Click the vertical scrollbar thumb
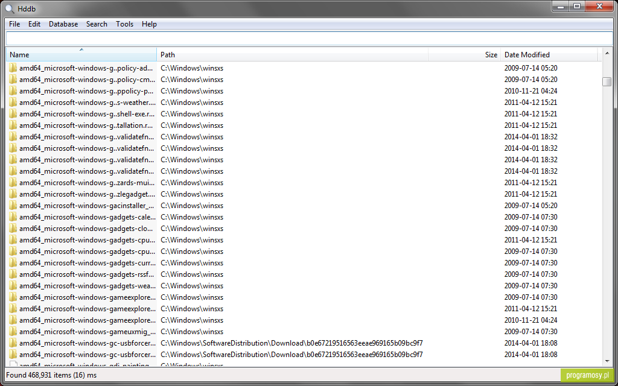Viewport: 618px width, 386px height. click(x=607, y=81)
